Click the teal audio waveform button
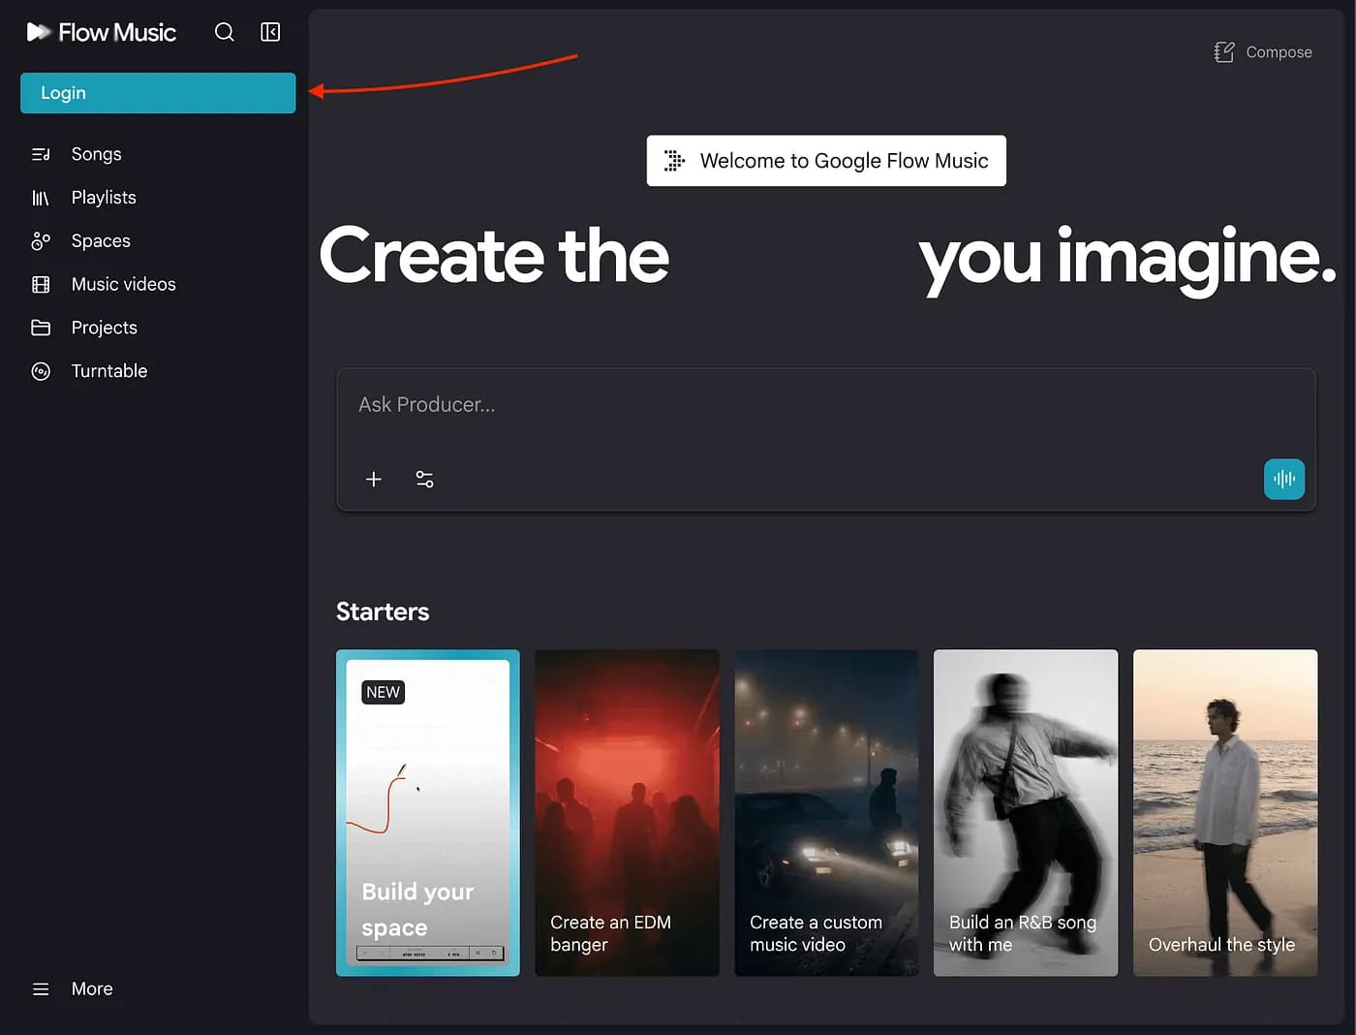Viewport: 1356px width, 1035px height. point(1284,479)
